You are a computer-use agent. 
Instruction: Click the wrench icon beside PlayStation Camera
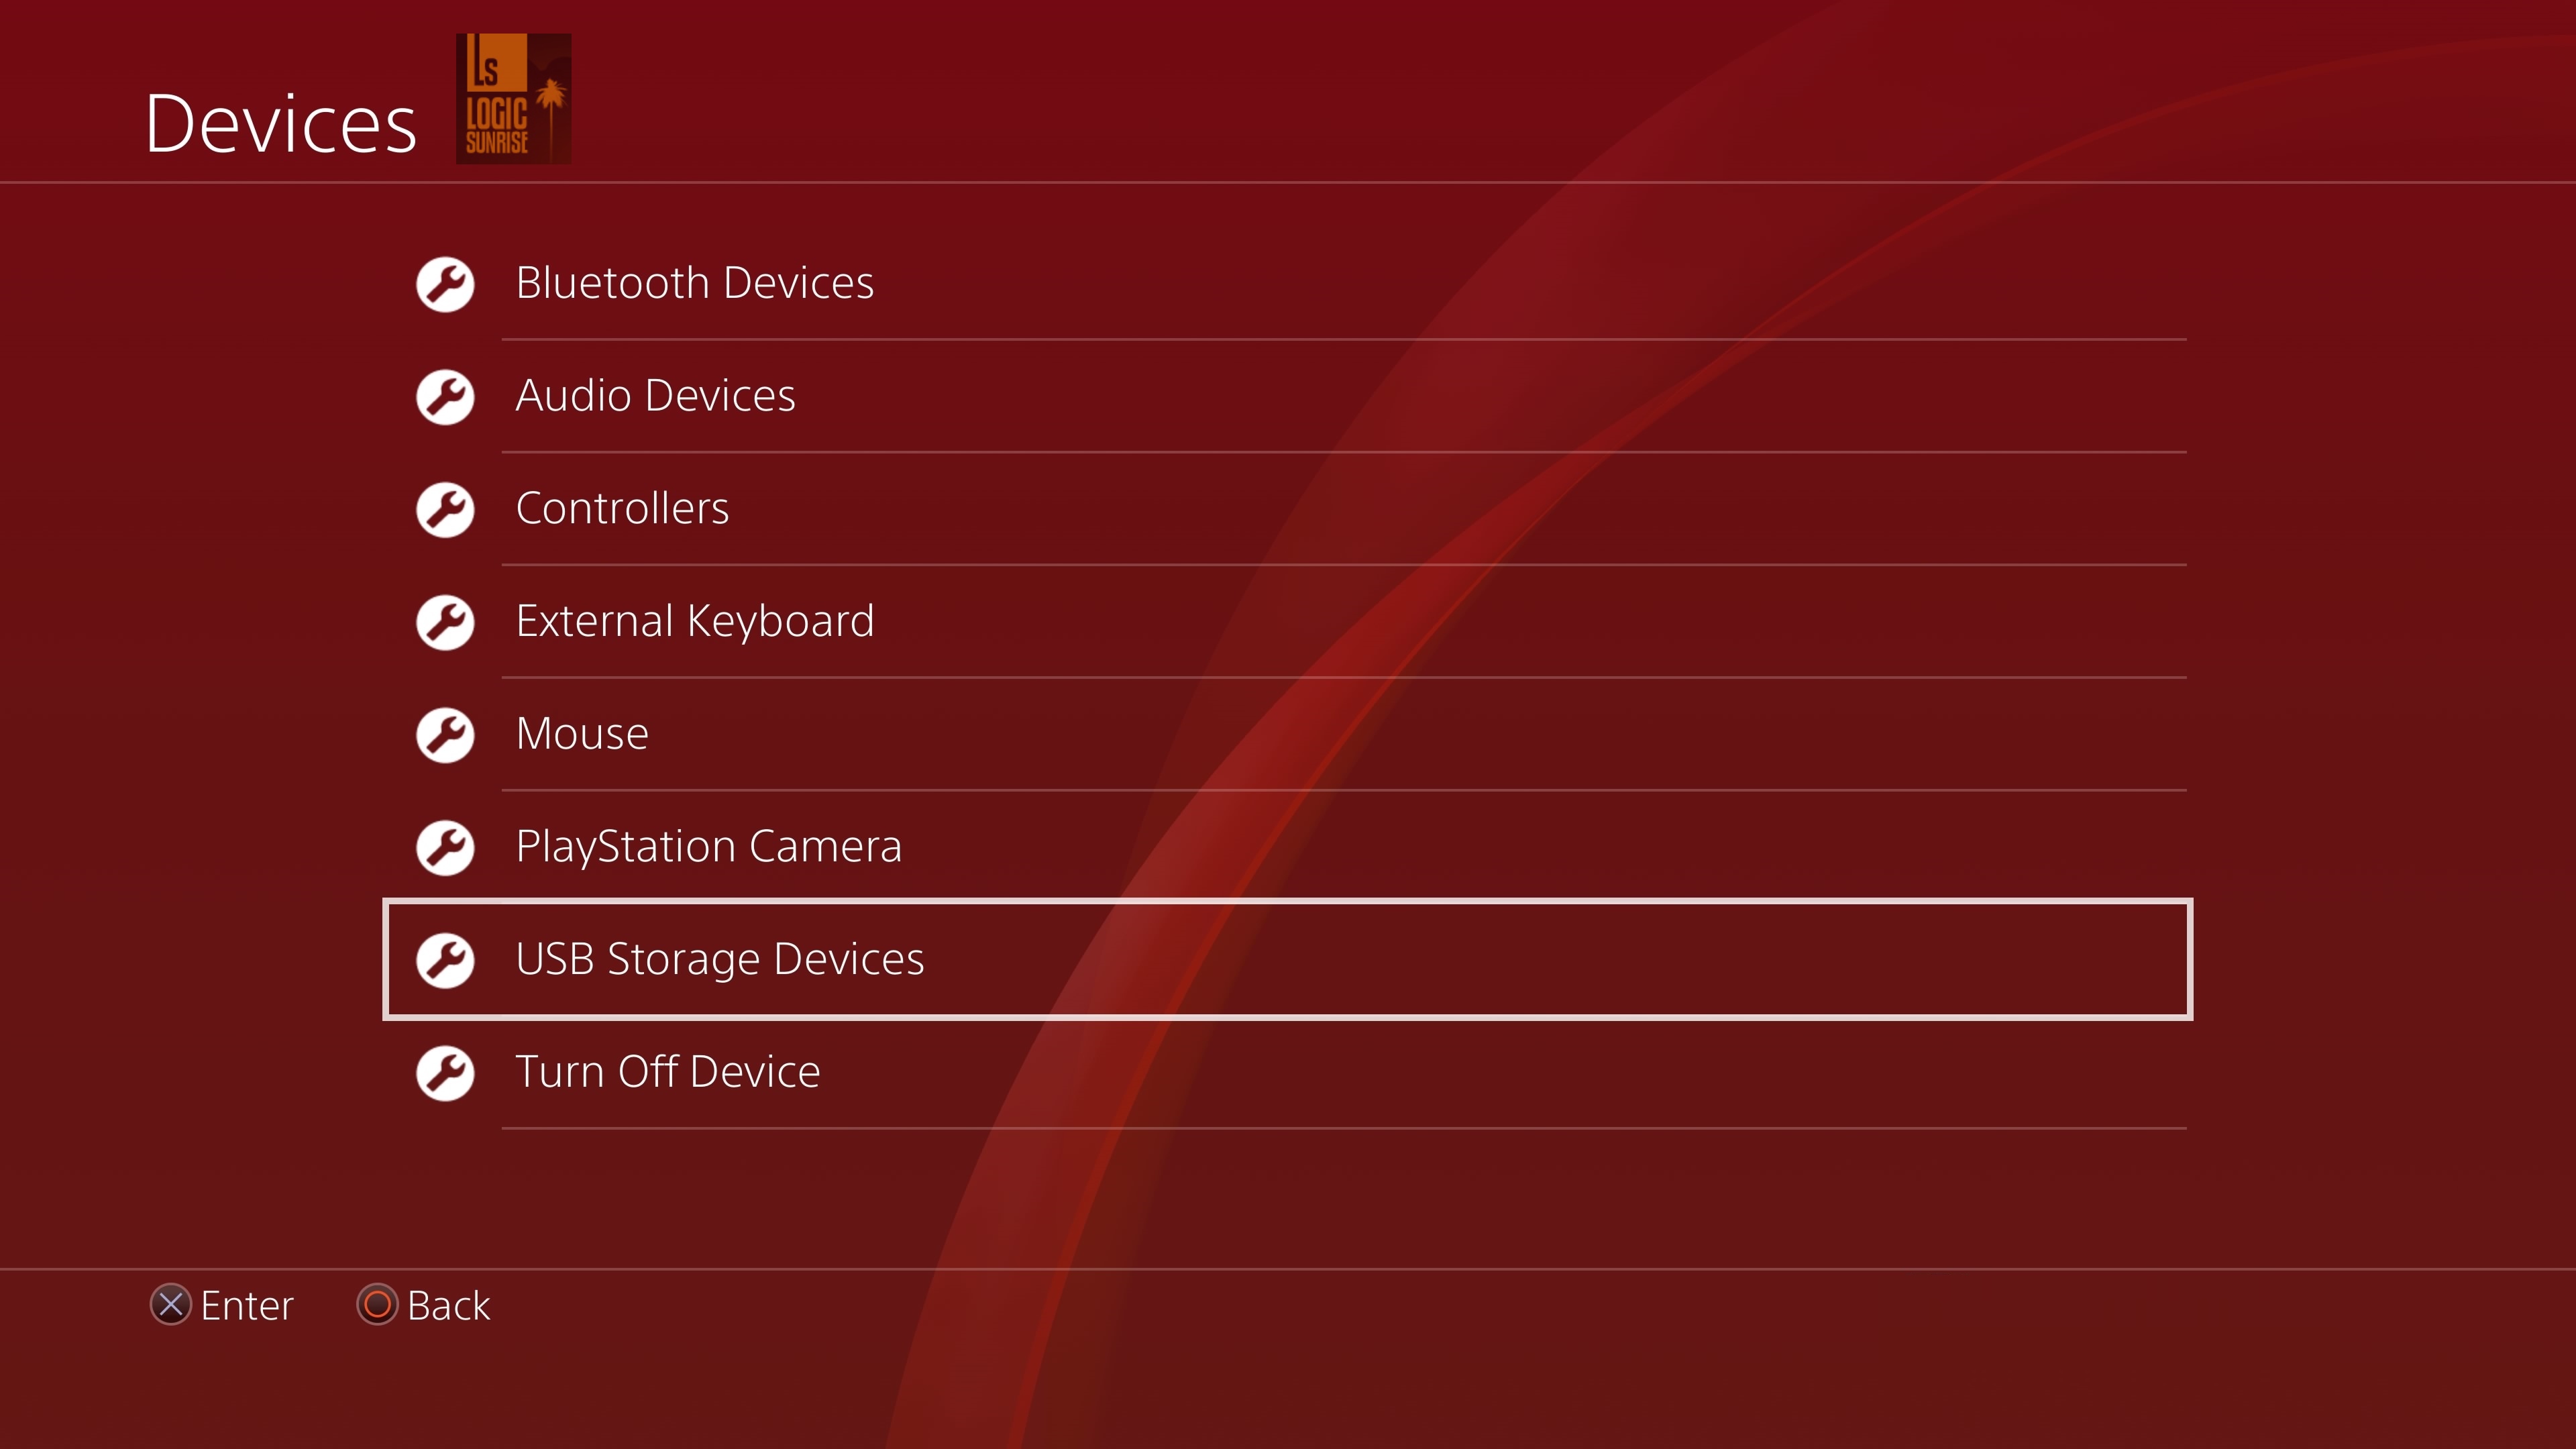[x=445, y=847]
